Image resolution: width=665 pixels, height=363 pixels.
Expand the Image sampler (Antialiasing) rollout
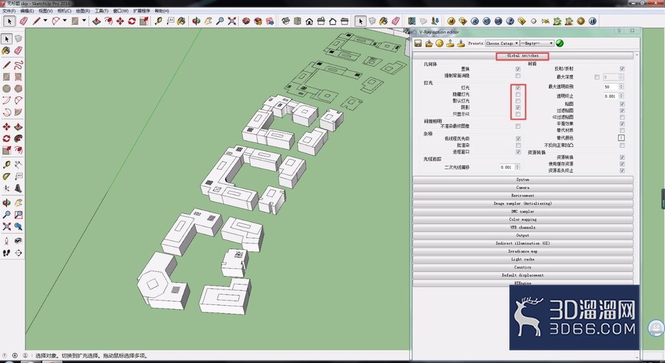tap(523, 203)
